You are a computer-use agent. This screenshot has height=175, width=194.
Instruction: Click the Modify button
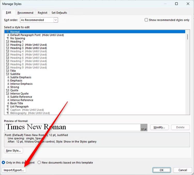[x=159, y=127]
